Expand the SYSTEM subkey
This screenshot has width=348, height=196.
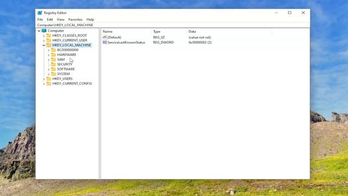pyautogui.click(x=48, y=74)
